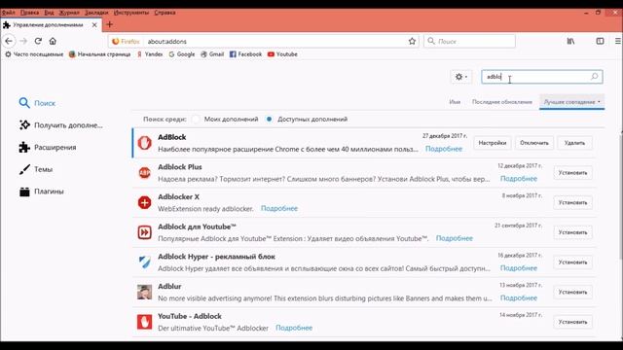Show sidebars icon in toolbar
623x350 pixels.
(x=600, y=41)
